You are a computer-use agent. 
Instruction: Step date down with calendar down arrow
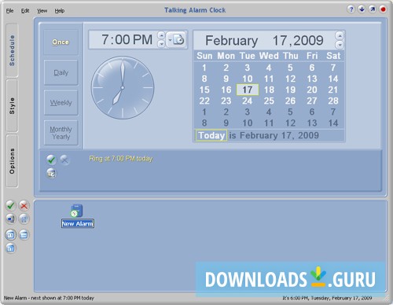(x=340, y=45)
